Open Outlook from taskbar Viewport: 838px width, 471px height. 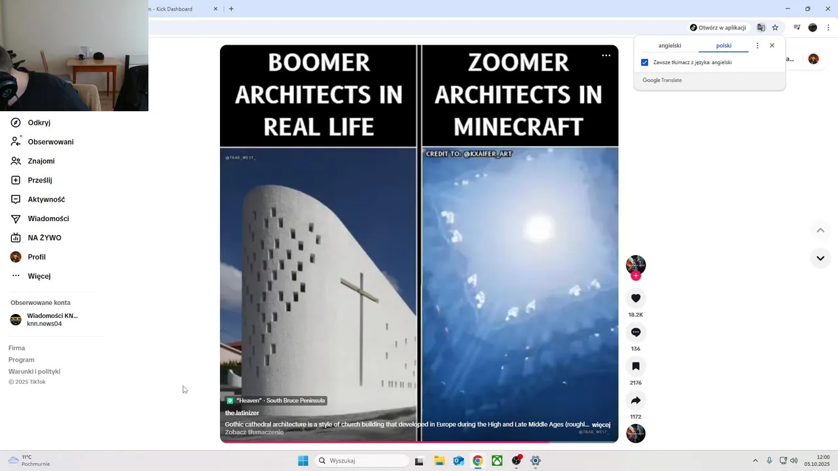459,461
